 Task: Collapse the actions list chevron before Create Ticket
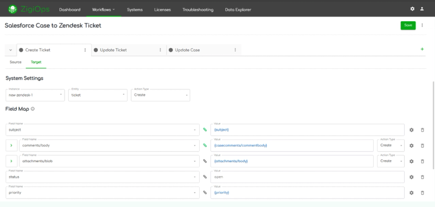pos(10,50)
